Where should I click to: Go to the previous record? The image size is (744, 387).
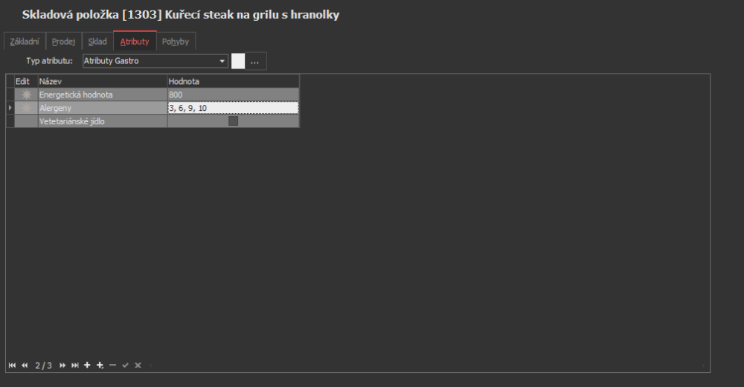(x=25, y=365)
